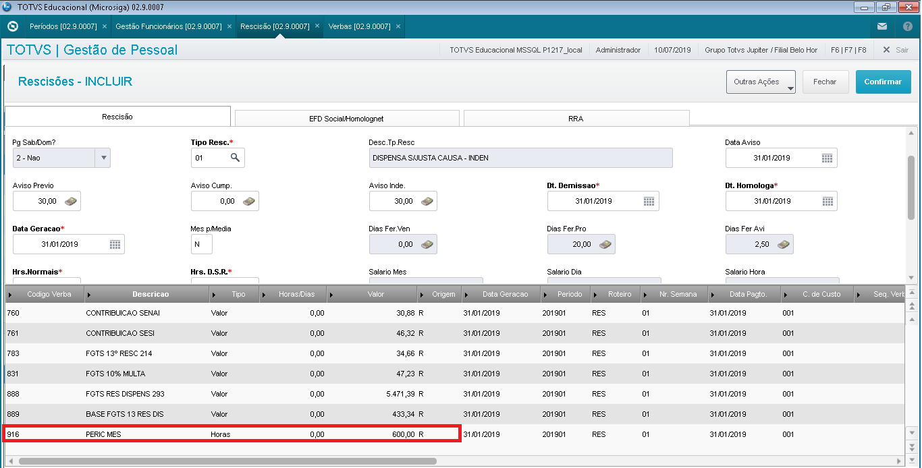Open the Data Geracao calendar picker
This screenshot has height=468, width=922.
click(115, 244)
